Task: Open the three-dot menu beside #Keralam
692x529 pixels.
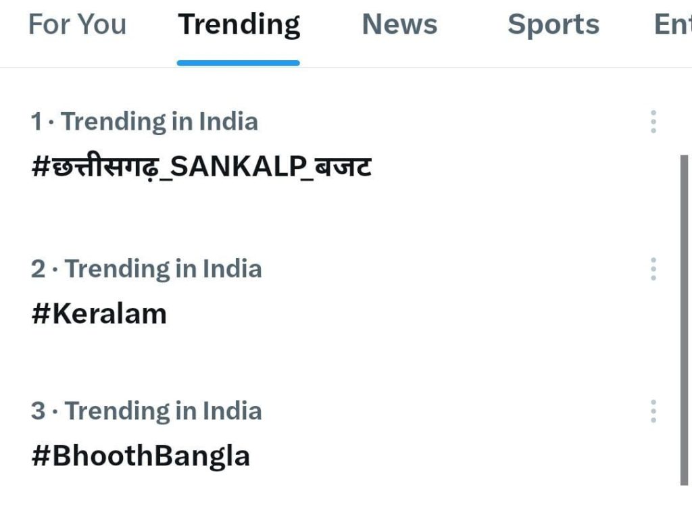Action: 653,269
